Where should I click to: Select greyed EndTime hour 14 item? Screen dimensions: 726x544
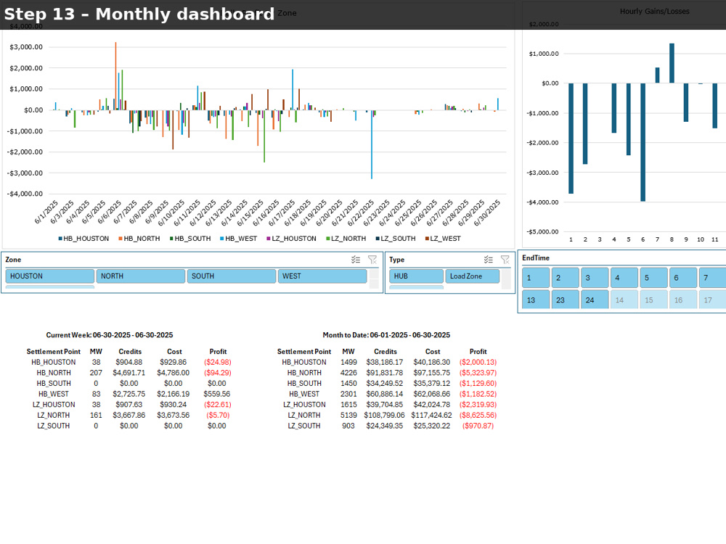click(624, 300)
